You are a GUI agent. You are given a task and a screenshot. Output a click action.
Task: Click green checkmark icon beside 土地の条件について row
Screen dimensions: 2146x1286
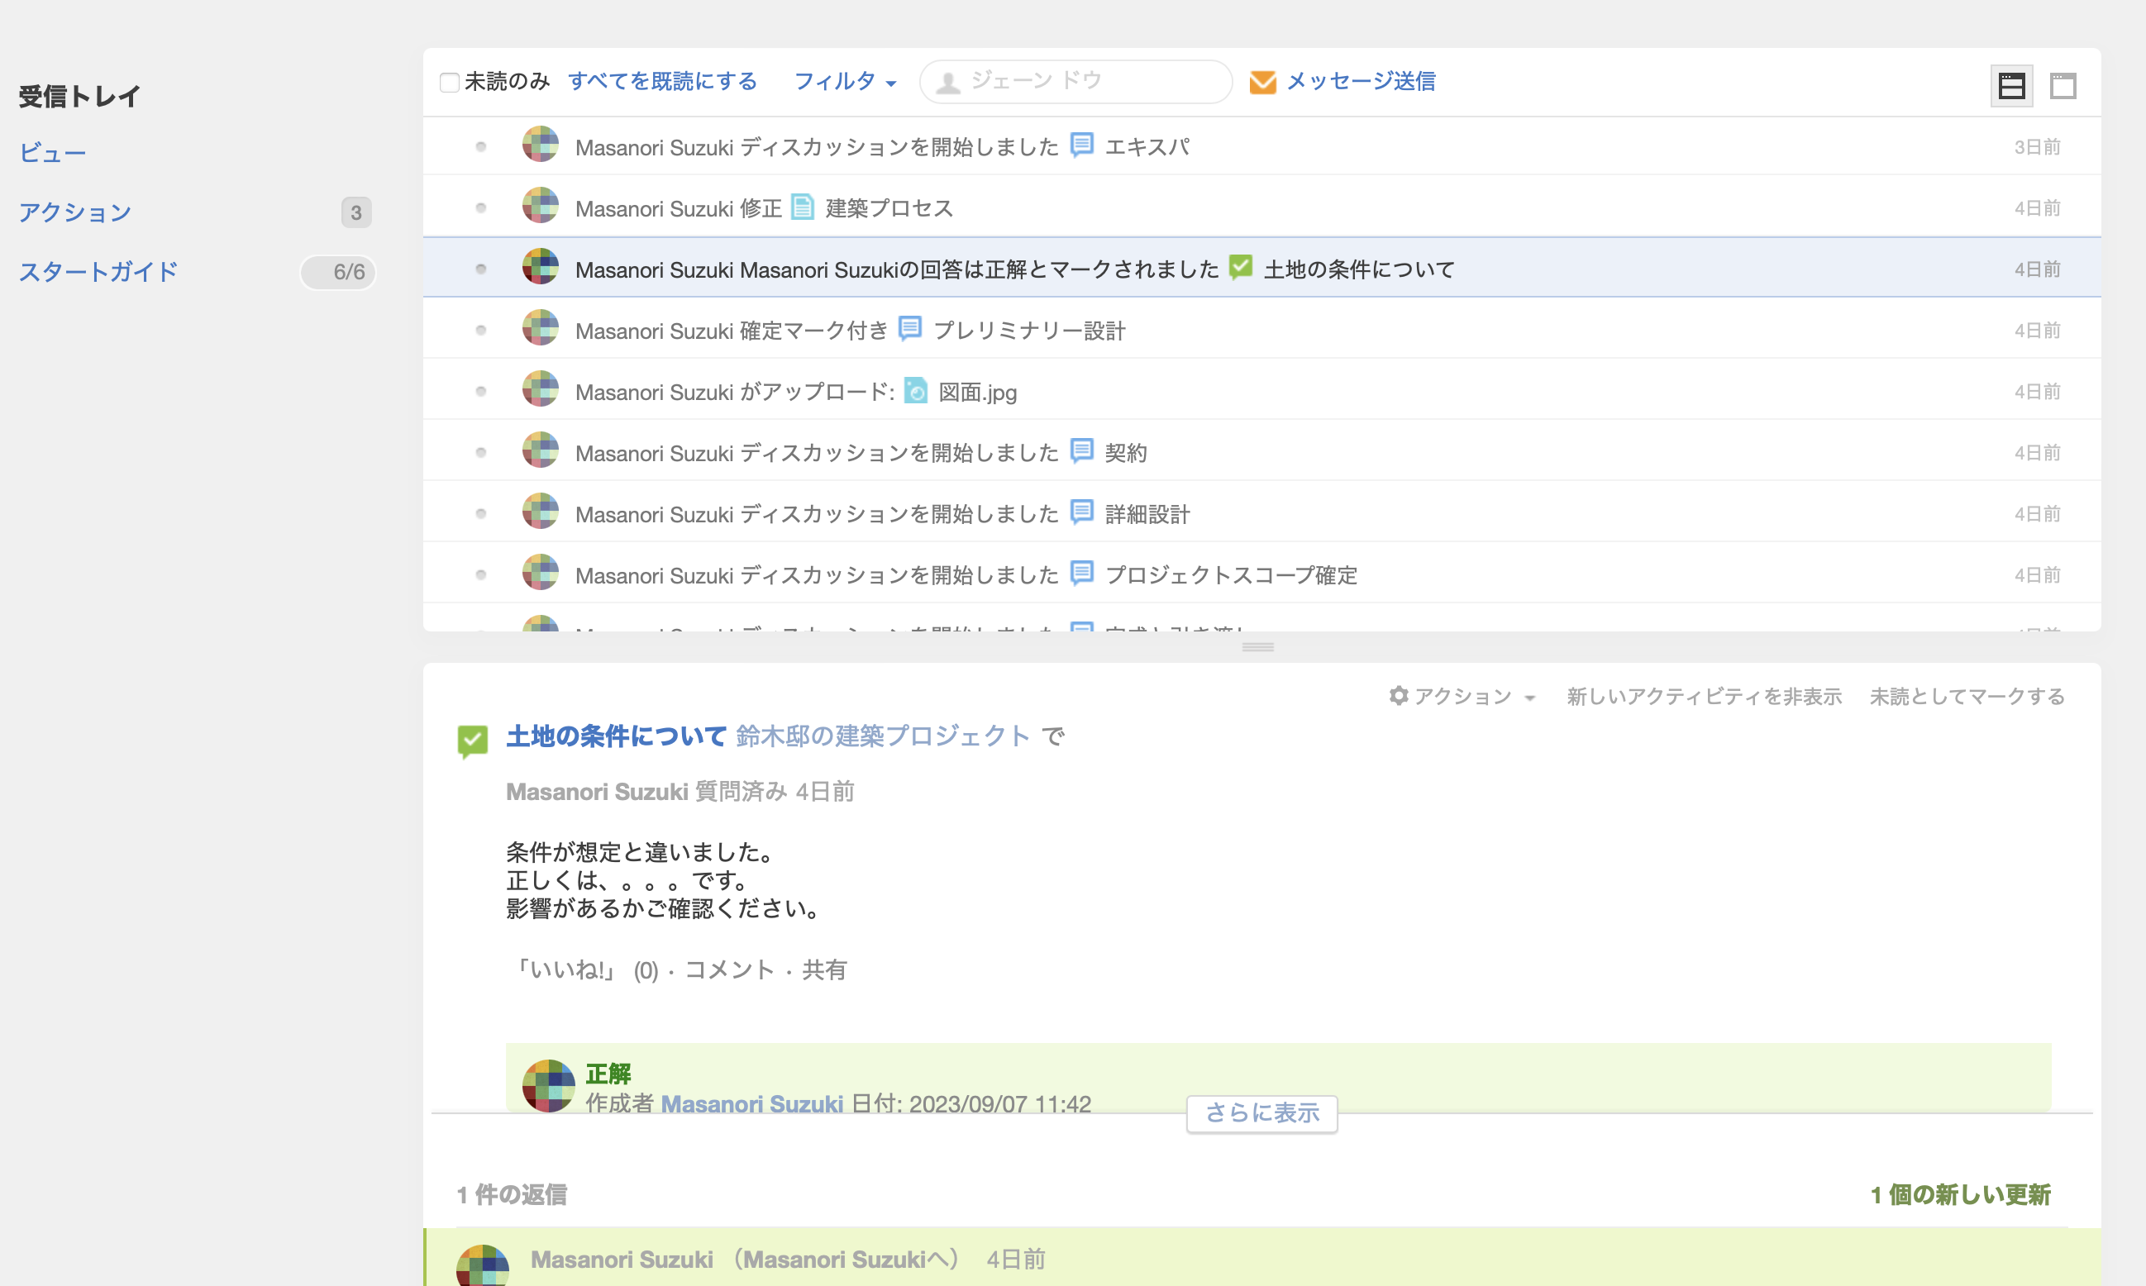(x=1240, y=267)
